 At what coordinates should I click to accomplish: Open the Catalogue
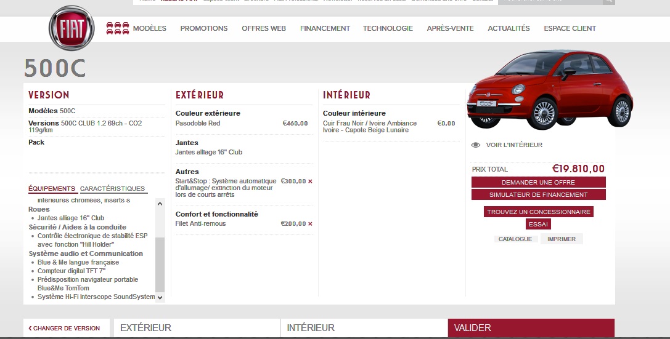click(515, 239)
